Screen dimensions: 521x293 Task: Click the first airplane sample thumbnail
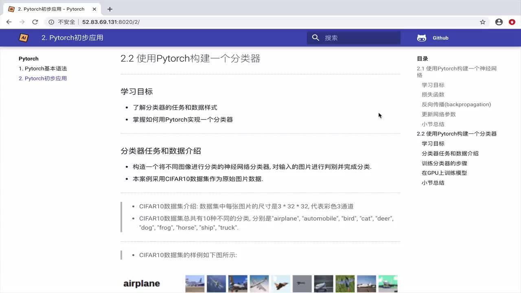pos(195,284)
